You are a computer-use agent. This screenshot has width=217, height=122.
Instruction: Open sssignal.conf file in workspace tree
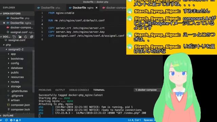[x=17, y=40]
